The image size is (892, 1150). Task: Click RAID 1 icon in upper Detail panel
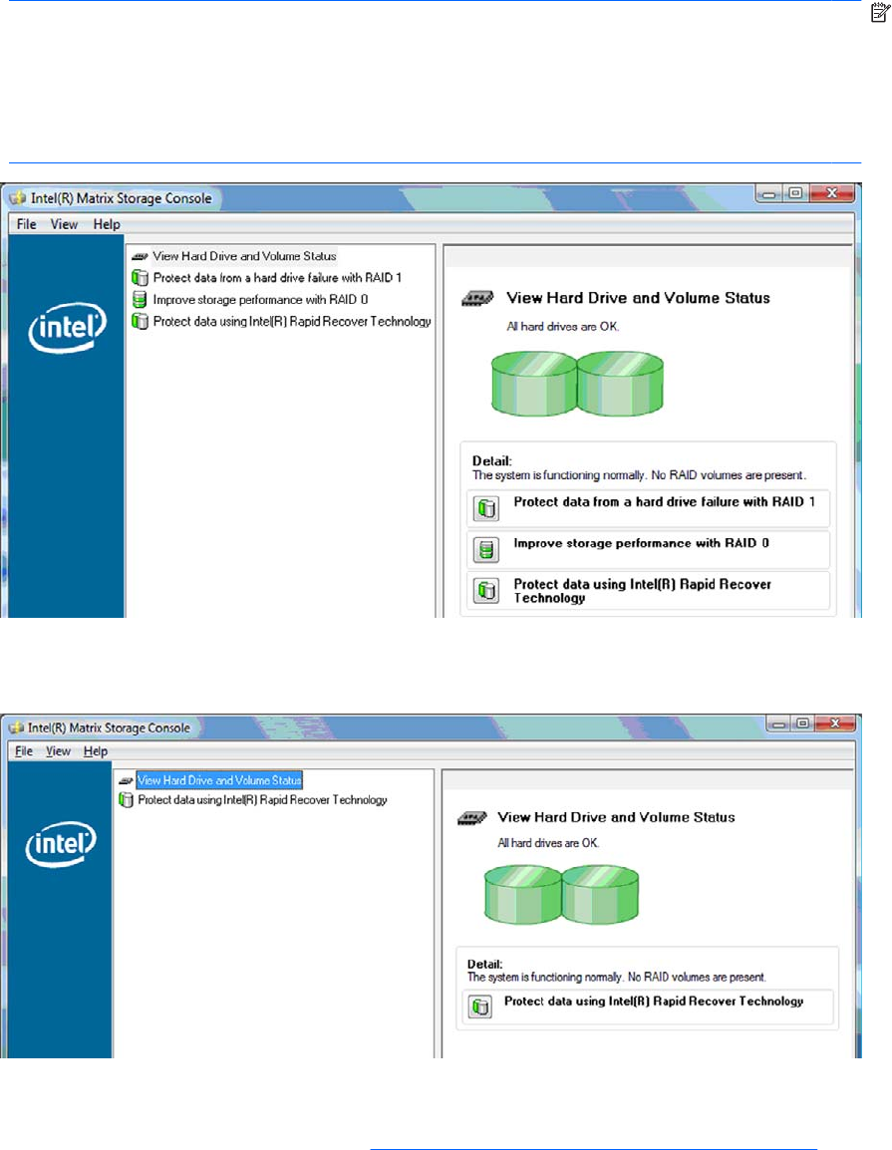(486, 508)
